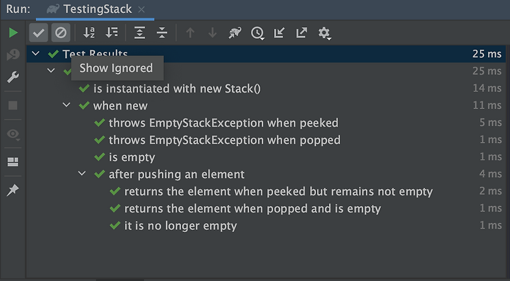Collapse all test nodes
This screenshot has height=281, width=510.
[162, 33]
